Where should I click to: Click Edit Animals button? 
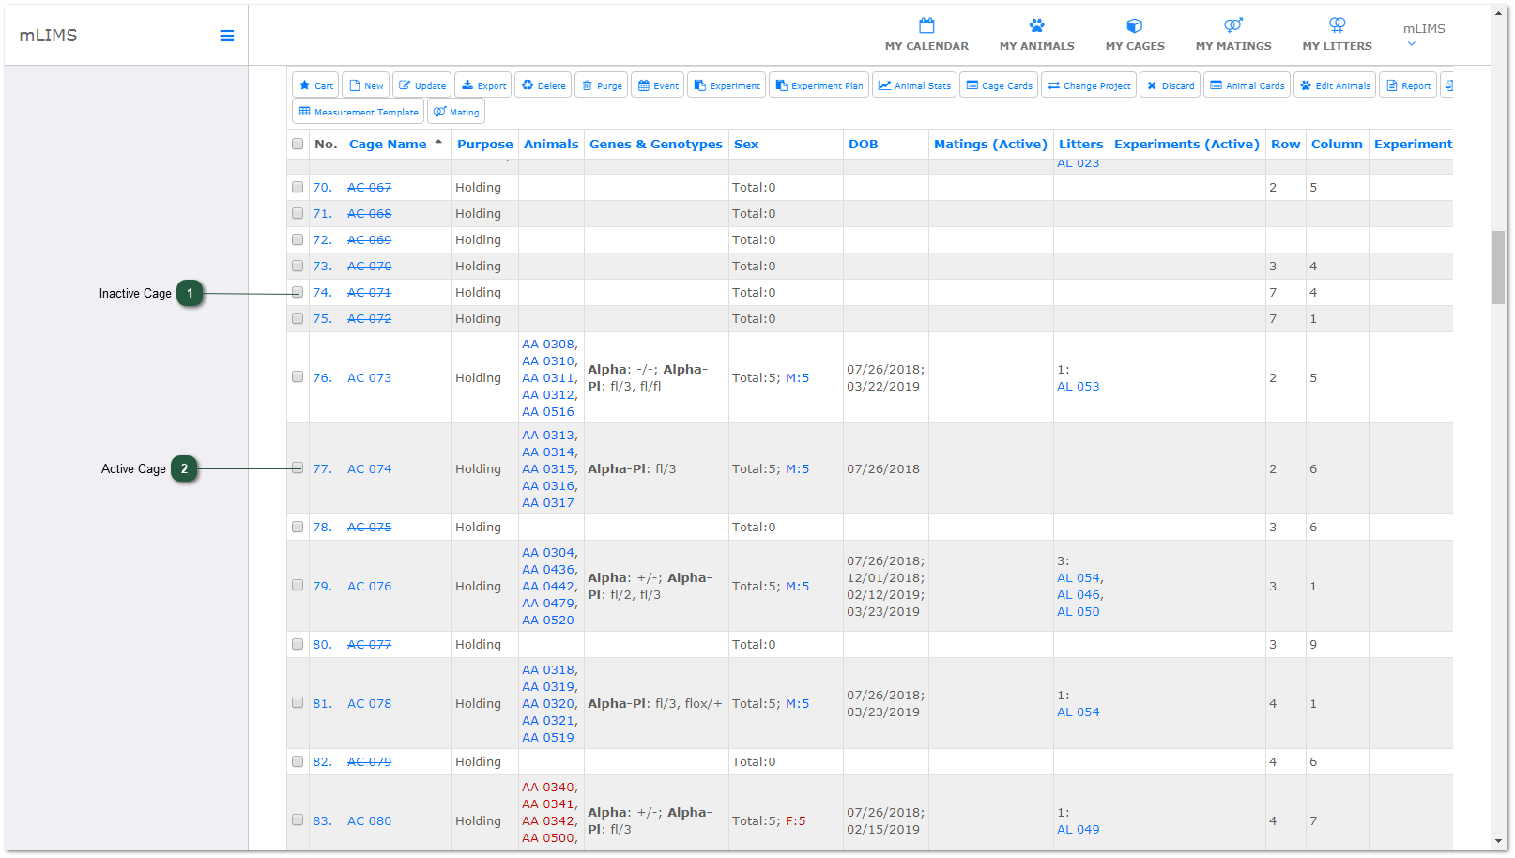[1335, 85]
